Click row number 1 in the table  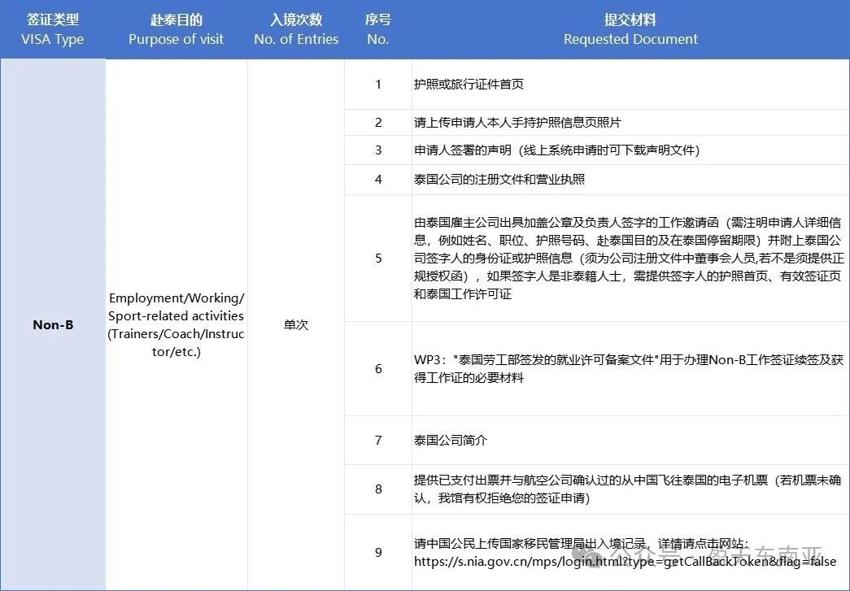[377, 84]
